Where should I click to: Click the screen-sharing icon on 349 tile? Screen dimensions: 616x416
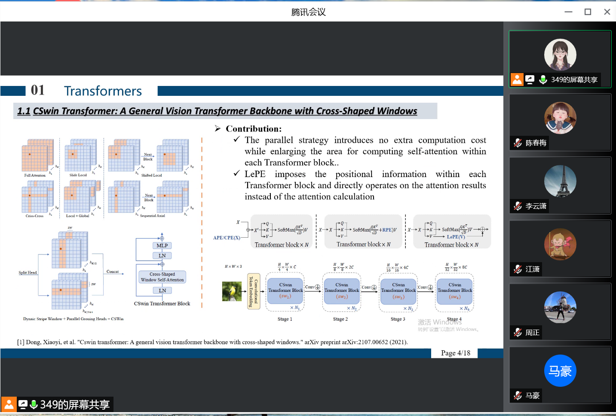(x=530, y=80)
